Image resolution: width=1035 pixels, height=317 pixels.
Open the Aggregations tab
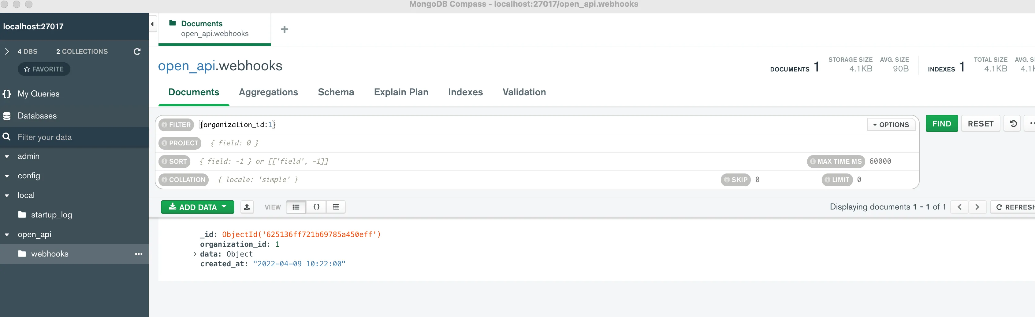click(268, 92)
